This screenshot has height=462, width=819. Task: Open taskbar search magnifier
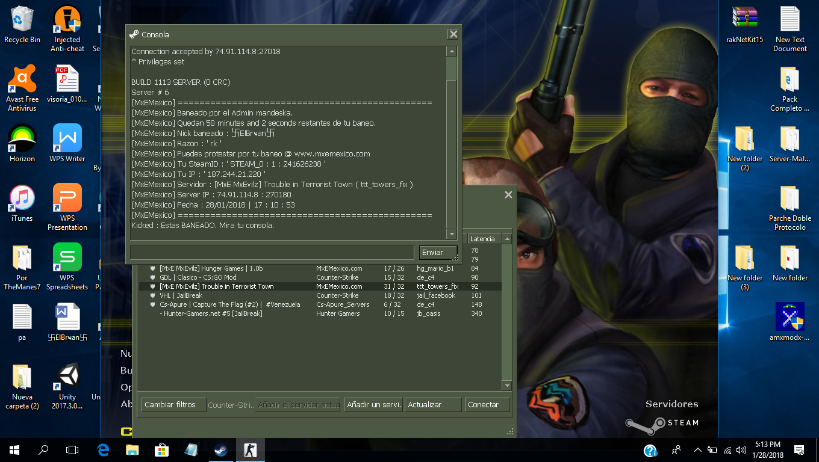coord(43,450)
